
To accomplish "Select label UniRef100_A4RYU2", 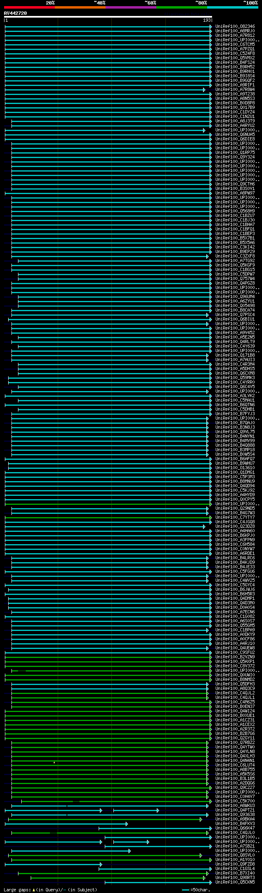I will [235, 125].
